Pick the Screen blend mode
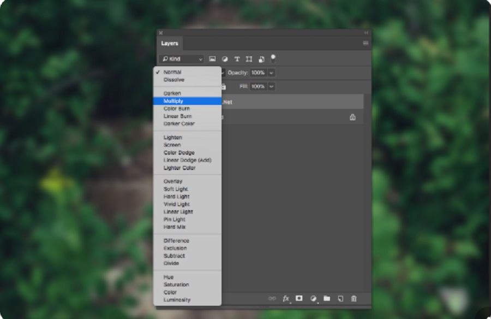The image size is (491, 319). (x=172, y=145)
